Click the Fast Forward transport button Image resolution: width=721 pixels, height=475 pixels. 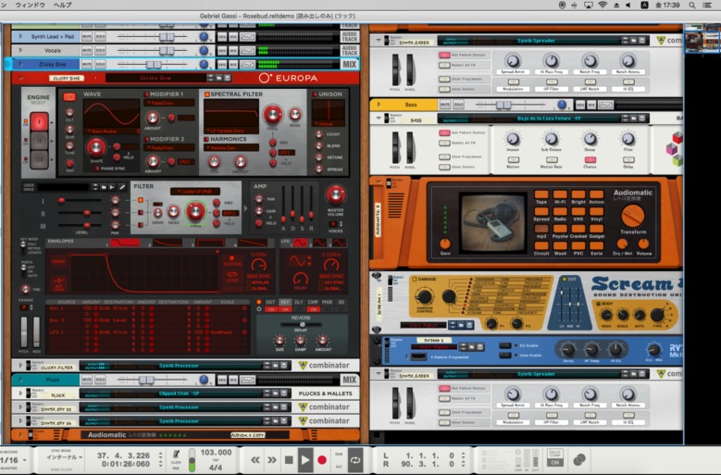[272, 460]
